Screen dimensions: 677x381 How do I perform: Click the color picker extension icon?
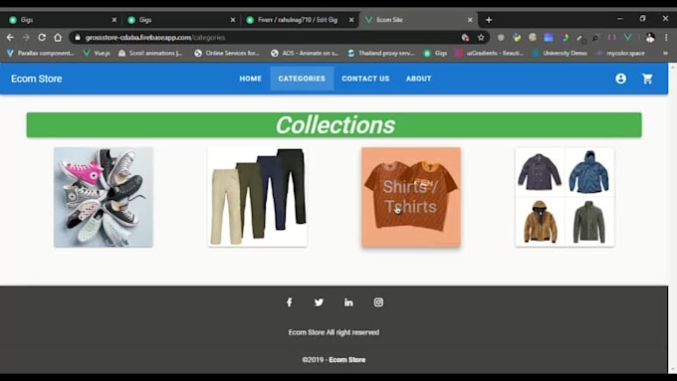pyautogui.click(x=564, y=38)
